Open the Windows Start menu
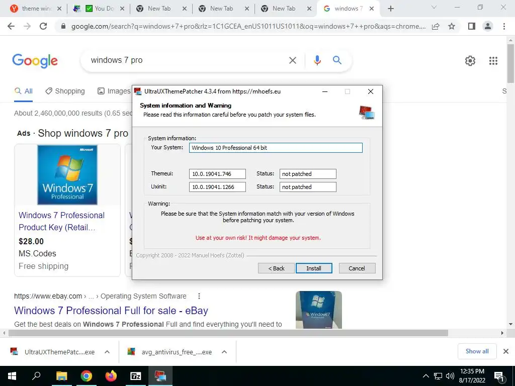This screenshot has width=515, height=386. [12, 376]
